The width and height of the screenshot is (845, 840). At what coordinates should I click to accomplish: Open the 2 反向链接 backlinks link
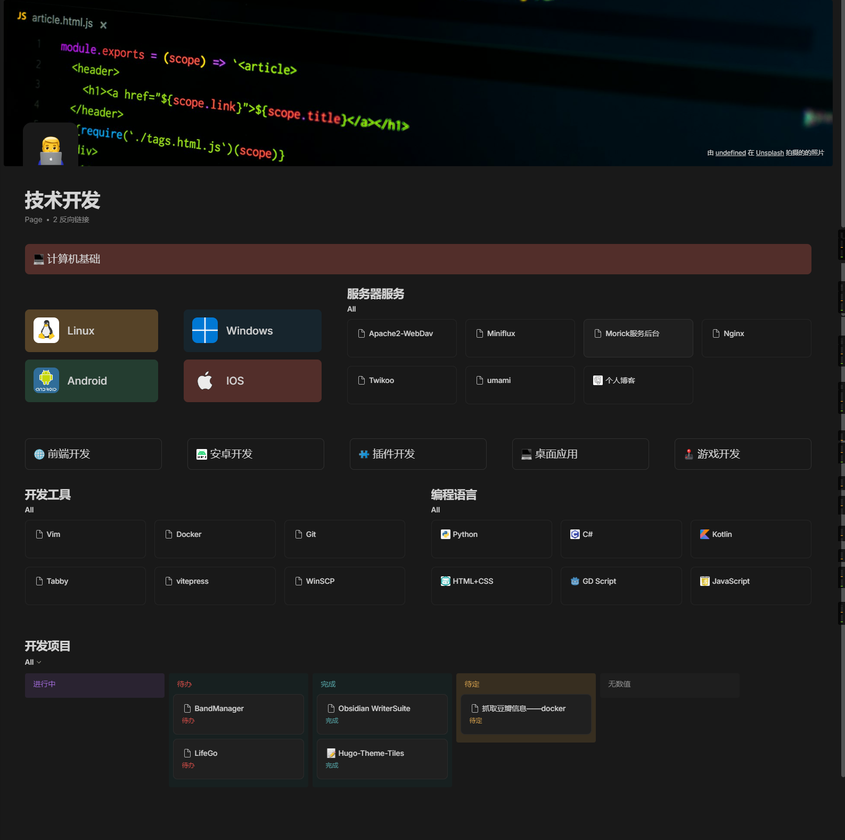point(71,219)
